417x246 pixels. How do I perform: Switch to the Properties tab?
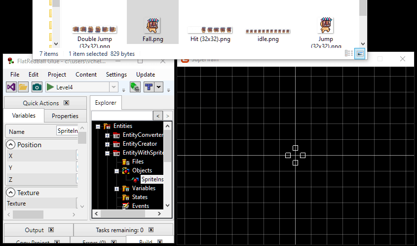click(x=65, y=116)
